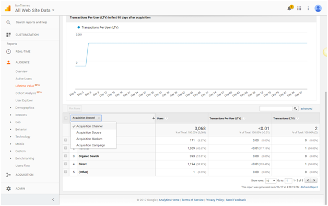This screenshot has width=328, height=206.
Task: Click the Customization dashboard icon
Action: (x=8, y=35)
